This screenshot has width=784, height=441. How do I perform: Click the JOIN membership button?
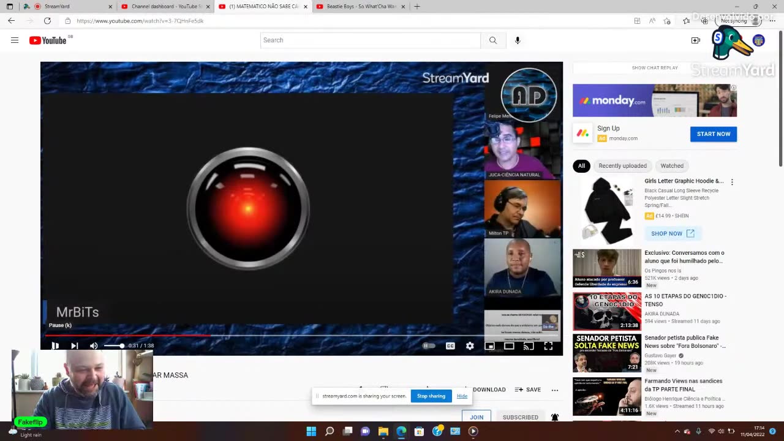477,417
